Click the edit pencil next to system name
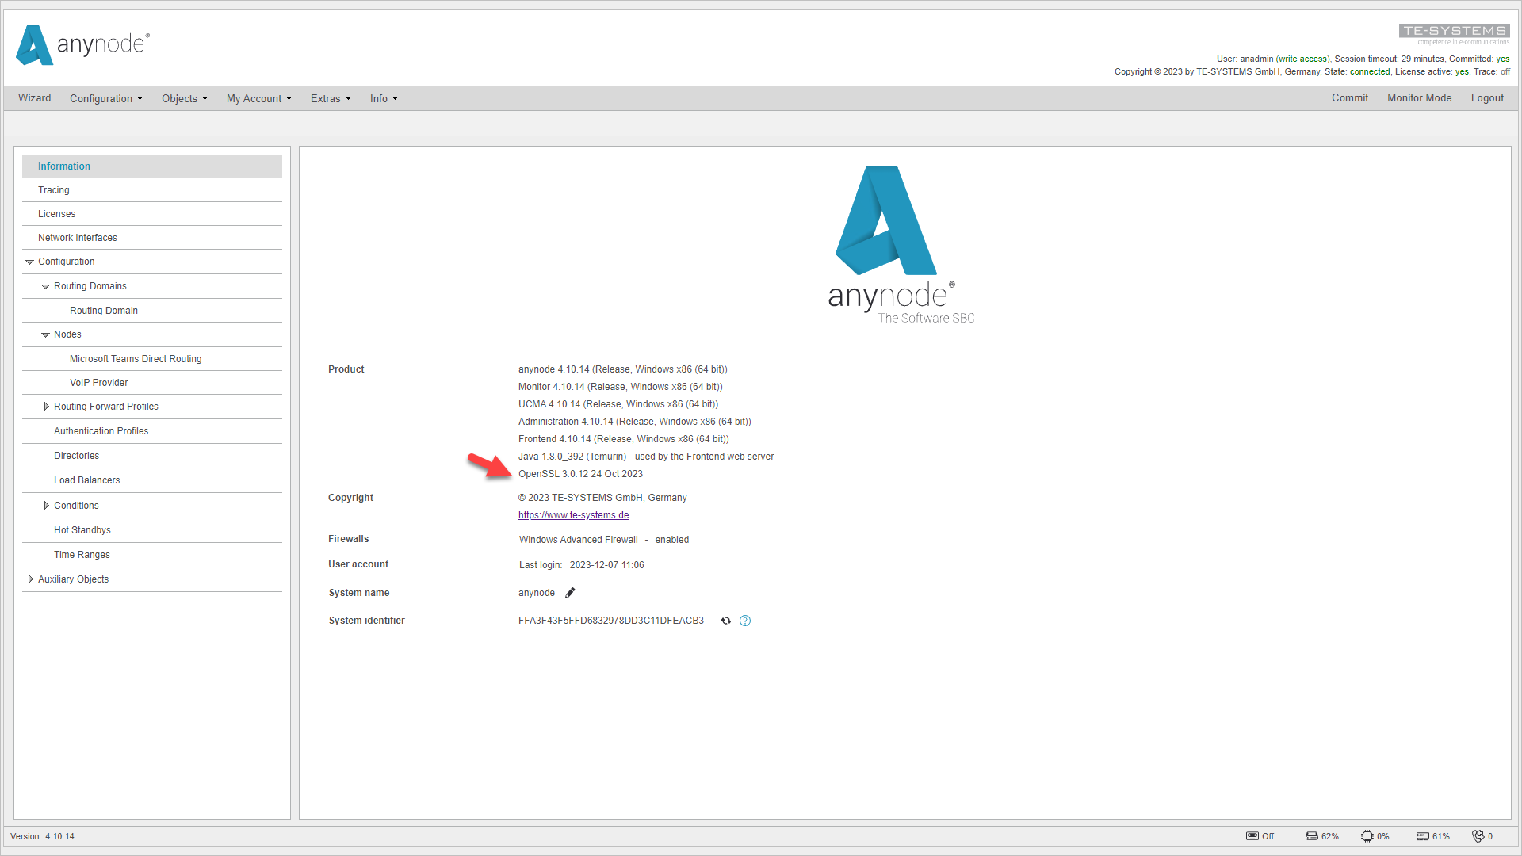Image resolution: width=1522 pixels, height=856 pixels. click(x=570, y=593)
